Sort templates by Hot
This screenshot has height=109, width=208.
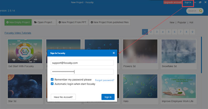coord(191,22)
